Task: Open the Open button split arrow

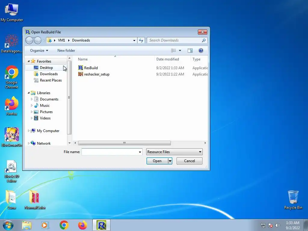Action: pos(170,161)
